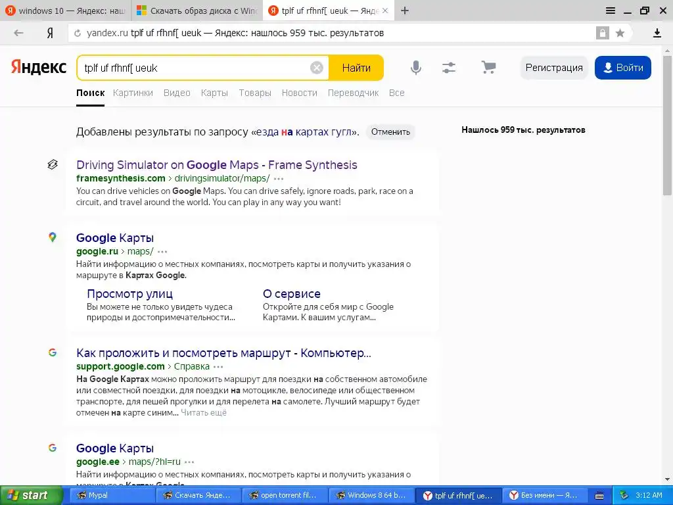Select the Переводчик search tab
The width and height of the screenshot is (673, 505).
tap(353, 93)
